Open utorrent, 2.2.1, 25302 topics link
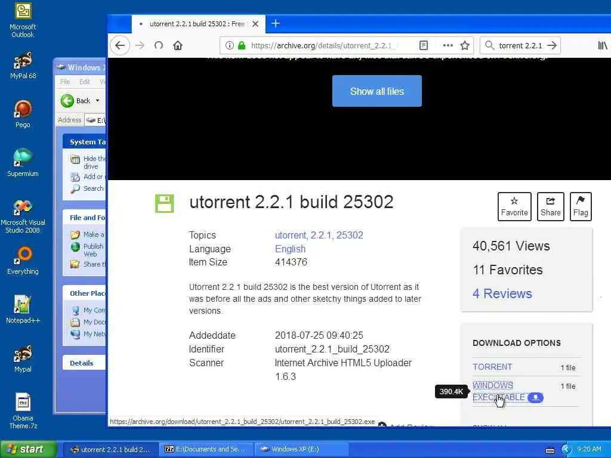Screen dimensions: 611x458 point(319,235)
